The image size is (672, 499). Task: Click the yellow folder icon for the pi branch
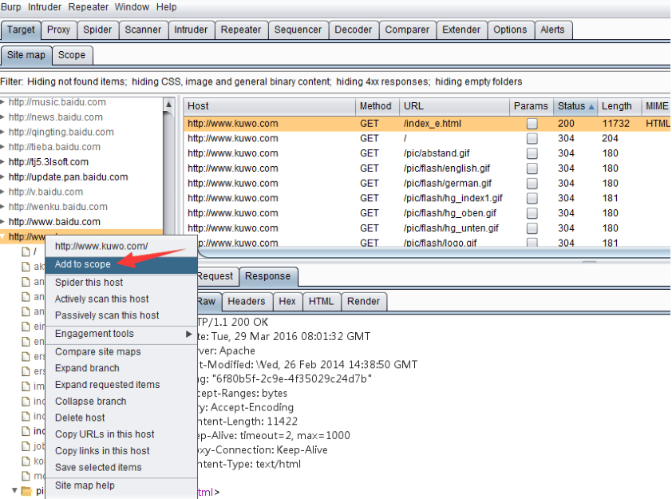26,491
